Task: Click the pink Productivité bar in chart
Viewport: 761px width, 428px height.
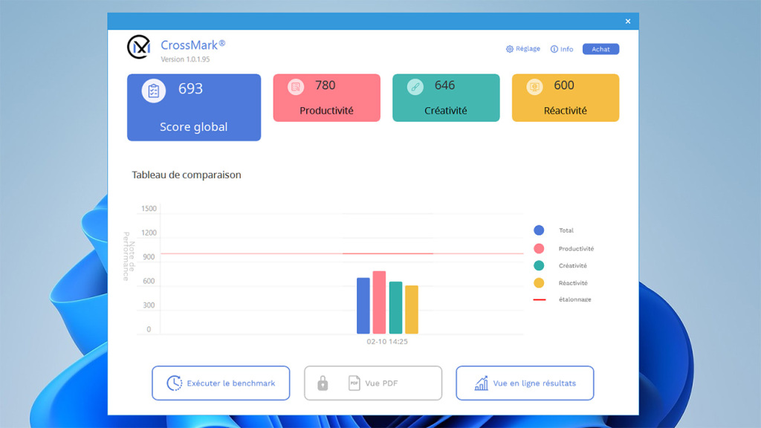Action: 379,302
